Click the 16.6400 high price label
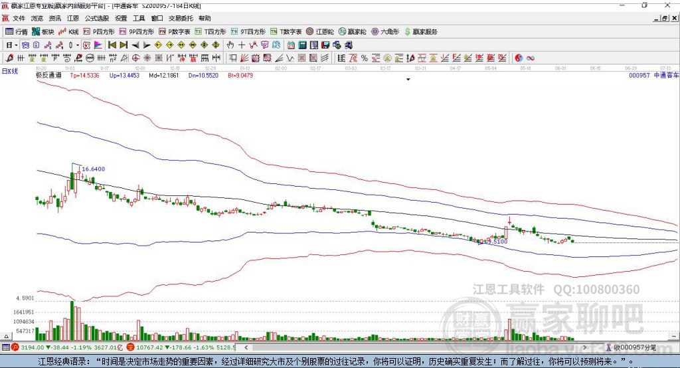The width and height of the screenshot is (680, 368). pos(93,169)
